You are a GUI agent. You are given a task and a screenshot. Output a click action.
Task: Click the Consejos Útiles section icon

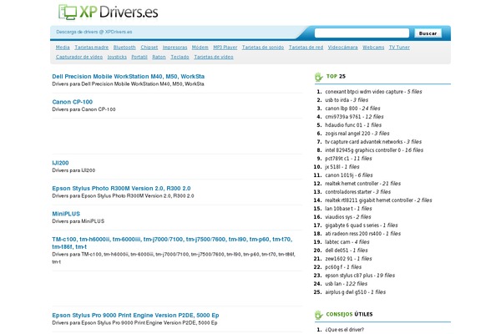(x=319, y=315)
